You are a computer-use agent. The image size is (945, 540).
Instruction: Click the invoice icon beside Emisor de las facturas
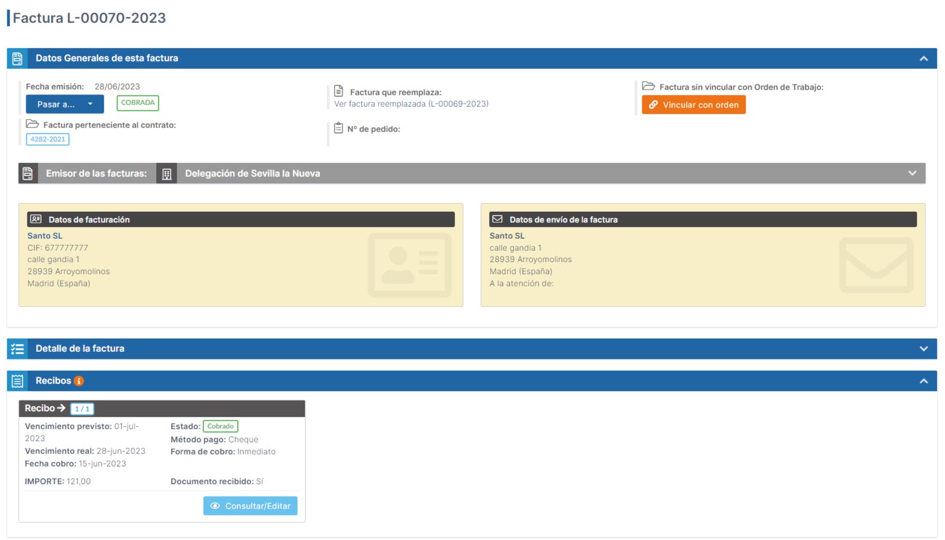[x=28, y=173]
